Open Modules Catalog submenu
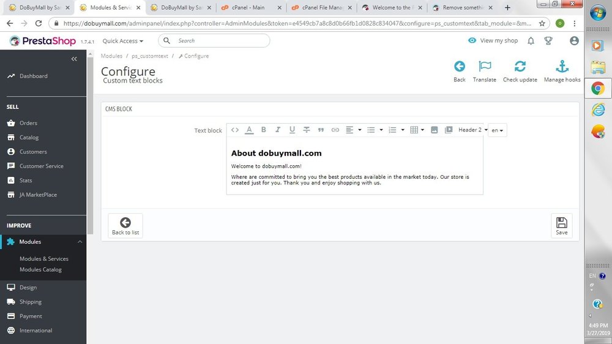 pyautogui.click(x=40, y=269)
